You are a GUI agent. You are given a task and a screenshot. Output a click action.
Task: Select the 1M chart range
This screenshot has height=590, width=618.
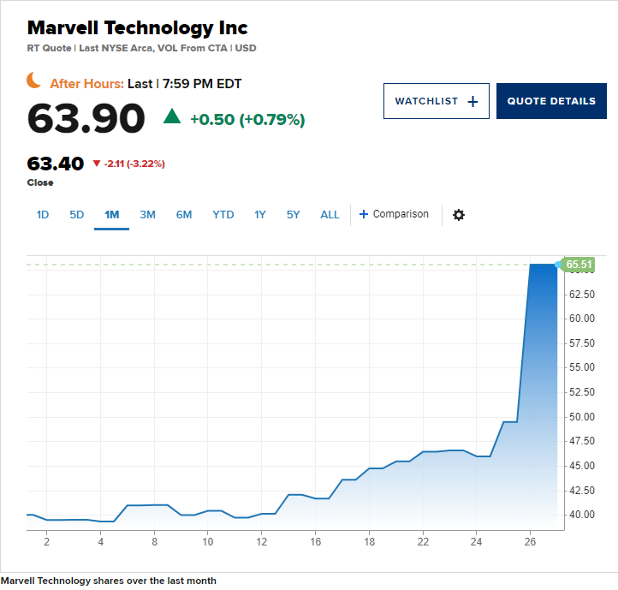click(111, 215)
